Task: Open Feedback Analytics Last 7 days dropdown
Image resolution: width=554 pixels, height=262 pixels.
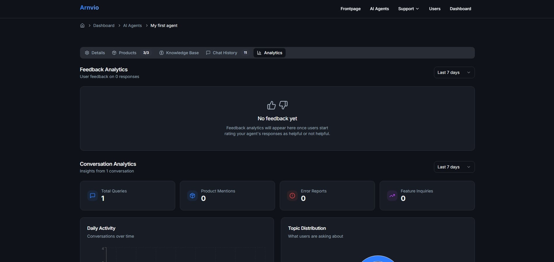Action: click(454, 72)
